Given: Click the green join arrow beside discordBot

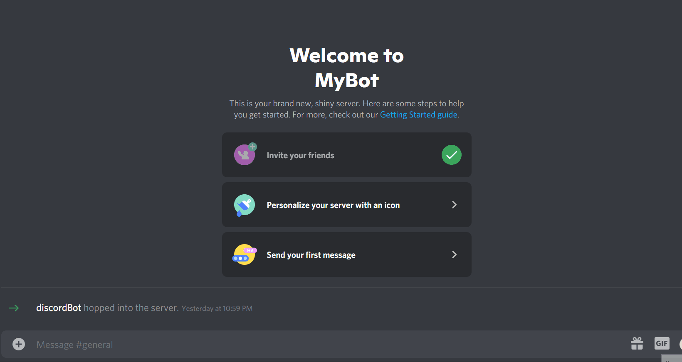Looking at the screenshot, I should coord(14,308).
